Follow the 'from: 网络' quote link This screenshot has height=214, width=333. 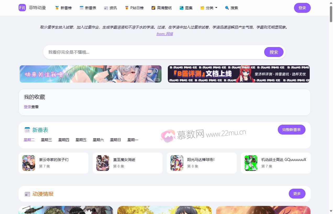[164, 34]
